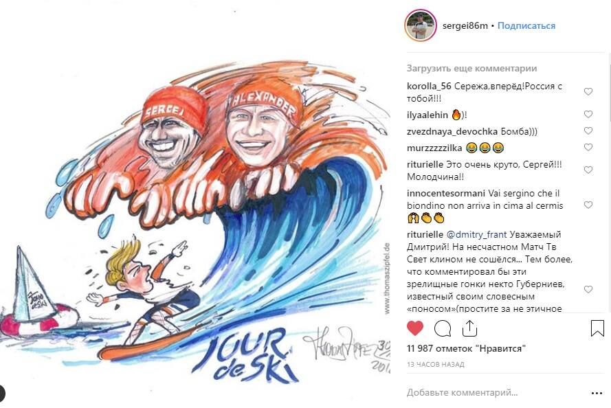Open the sergei86m username link
Screen dimensions: 611x408
point(465,25)
